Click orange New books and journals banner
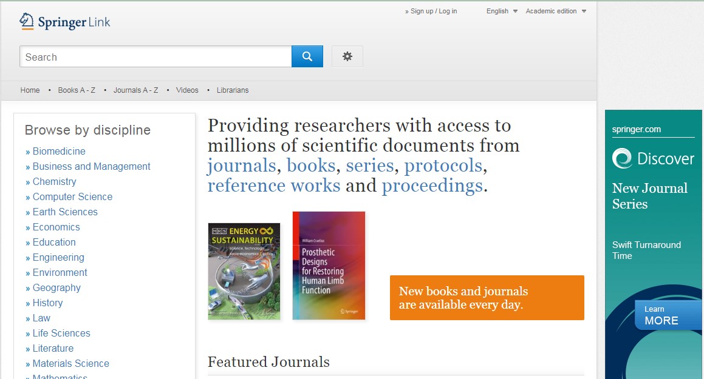The image size is (704, 379). click(487, 298)
